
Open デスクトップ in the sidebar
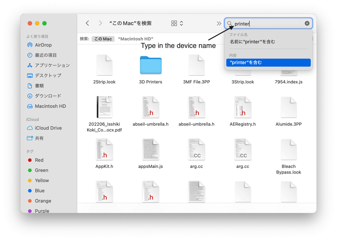(44, 75)
